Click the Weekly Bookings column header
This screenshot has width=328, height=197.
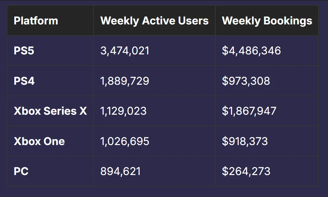click(267, 21)
